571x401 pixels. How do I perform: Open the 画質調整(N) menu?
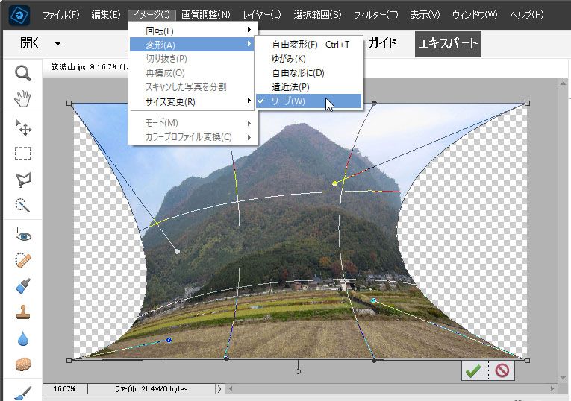pyautogui.click(x=206, y=15)
